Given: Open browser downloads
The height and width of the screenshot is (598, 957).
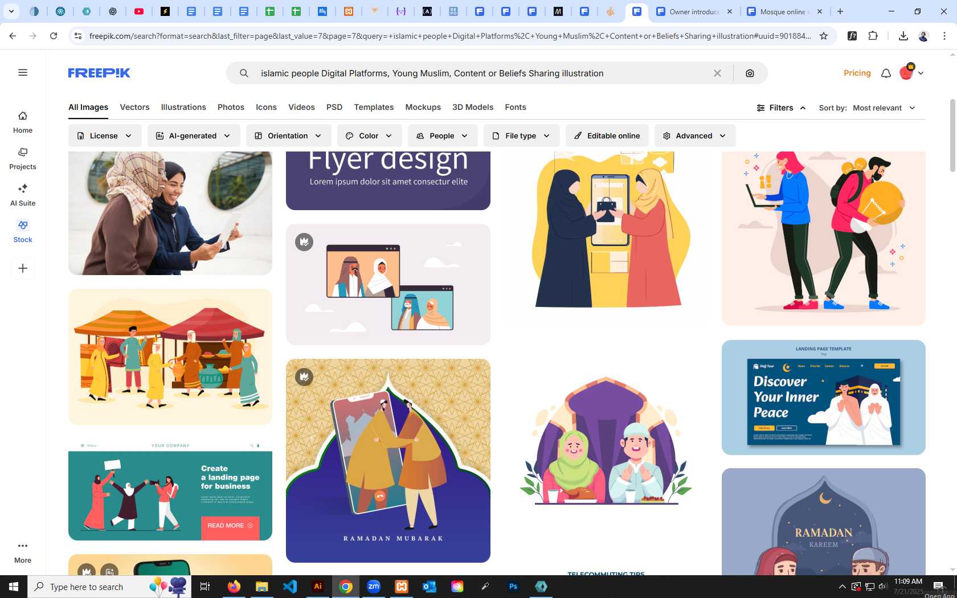Looking at the screenshot, I should click(x=903, y=36).
